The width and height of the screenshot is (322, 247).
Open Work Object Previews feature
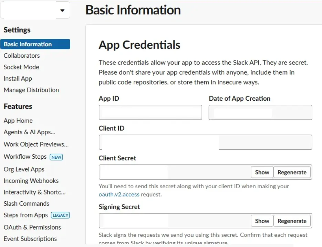point(36,144)
